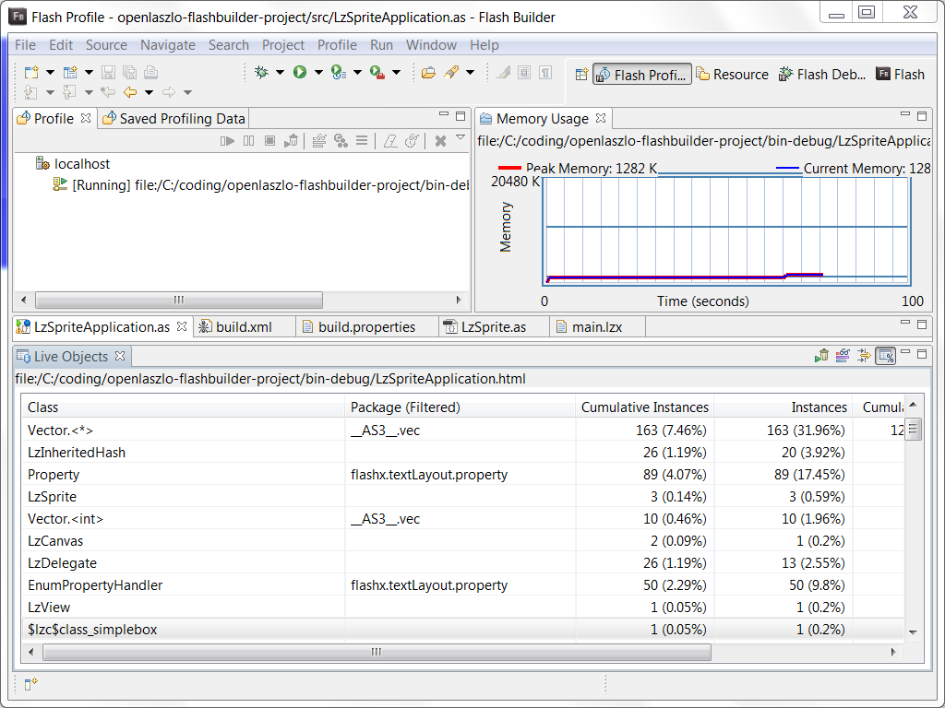Click the Profile view horizontal scrollbar thumb
945x708 pixels.
point(179,300)
